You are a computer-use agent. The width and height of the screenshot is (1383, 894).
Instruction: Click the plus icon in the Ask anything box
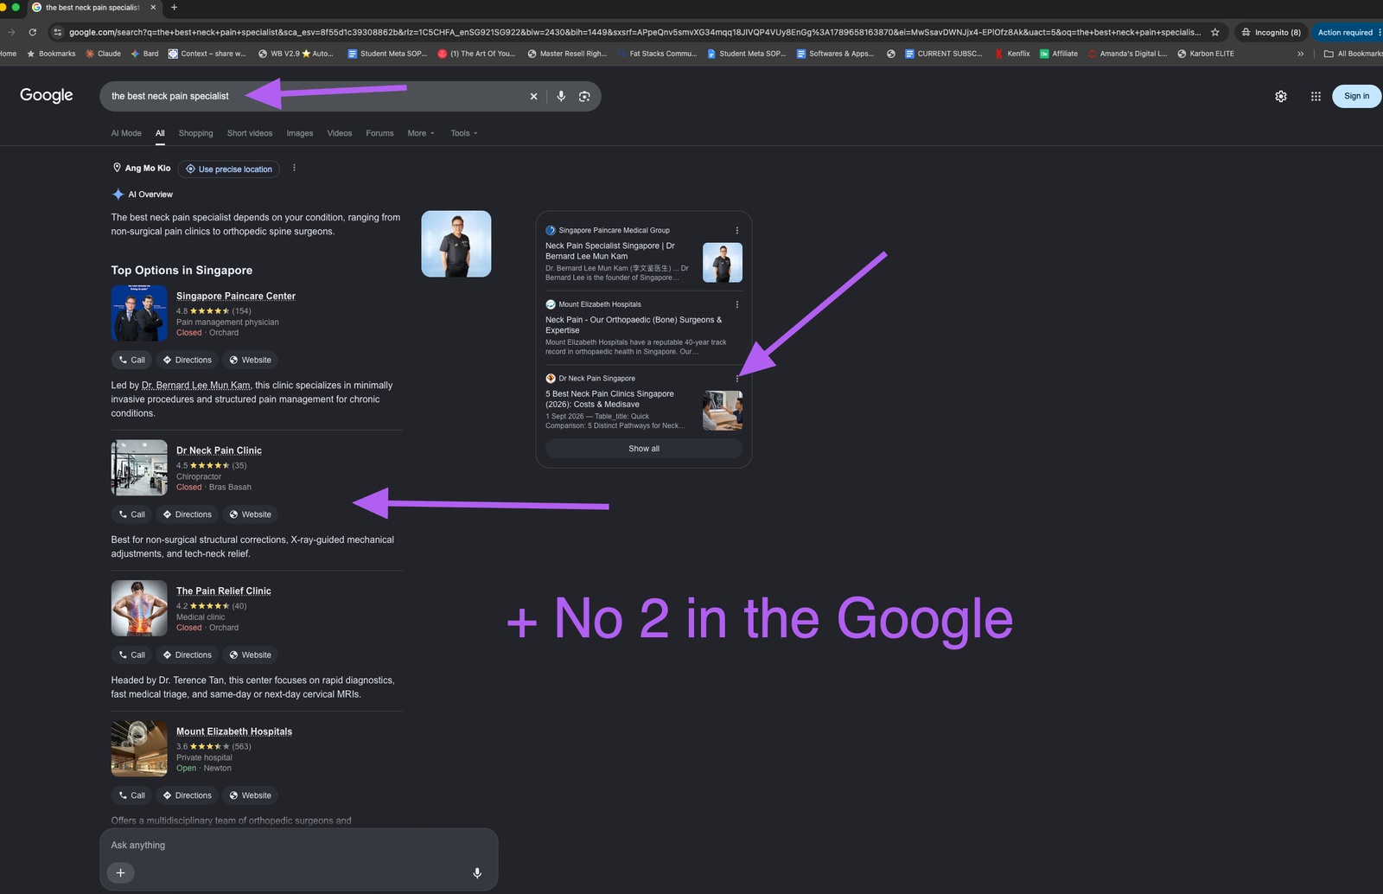pos(120,873)
